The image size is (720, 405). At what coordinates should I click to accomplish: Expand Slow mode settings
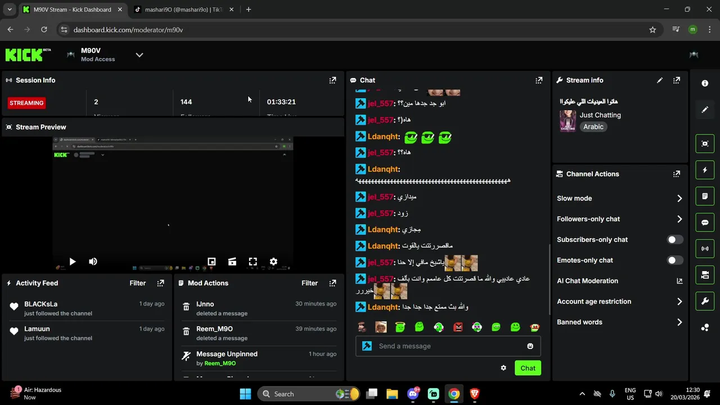(619, 199)
